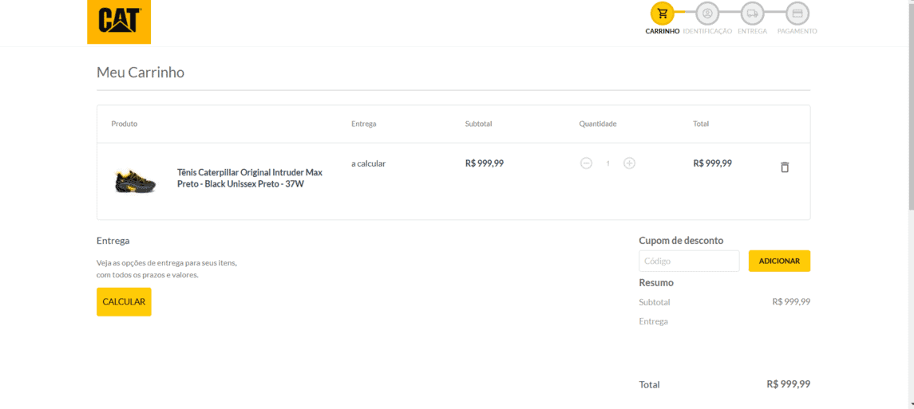Click the Subtotal R$ 999,99 in Resumo
This screenshot has width=914, height=409.
pyautogui.click(x=791, y=301)
